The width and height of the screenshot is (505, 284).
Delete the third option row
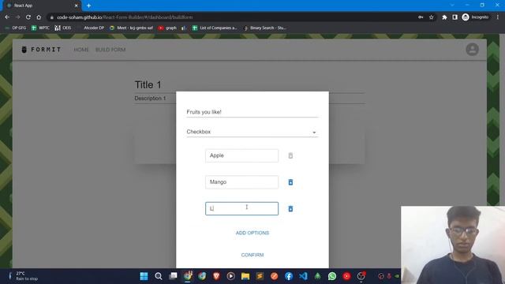tap(290, 208)
